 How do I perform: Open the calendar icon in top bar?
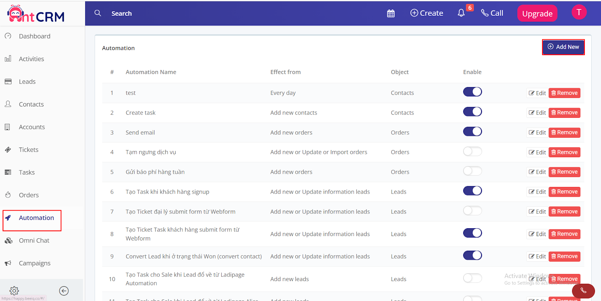(x=391, y=14)
